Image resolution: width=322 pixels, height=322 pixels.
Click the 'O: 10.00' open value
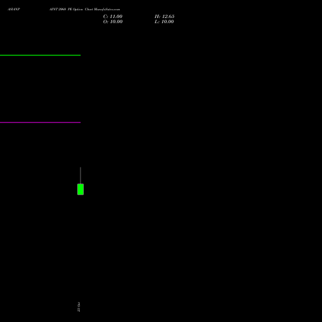[x=113, y=22]
